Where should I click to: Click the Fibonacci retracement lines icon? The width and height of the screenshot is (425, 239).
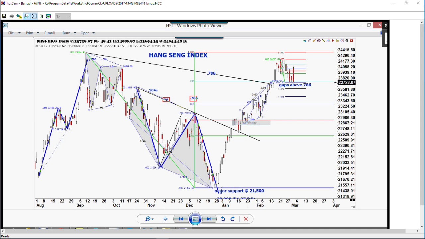coord(328,41)
